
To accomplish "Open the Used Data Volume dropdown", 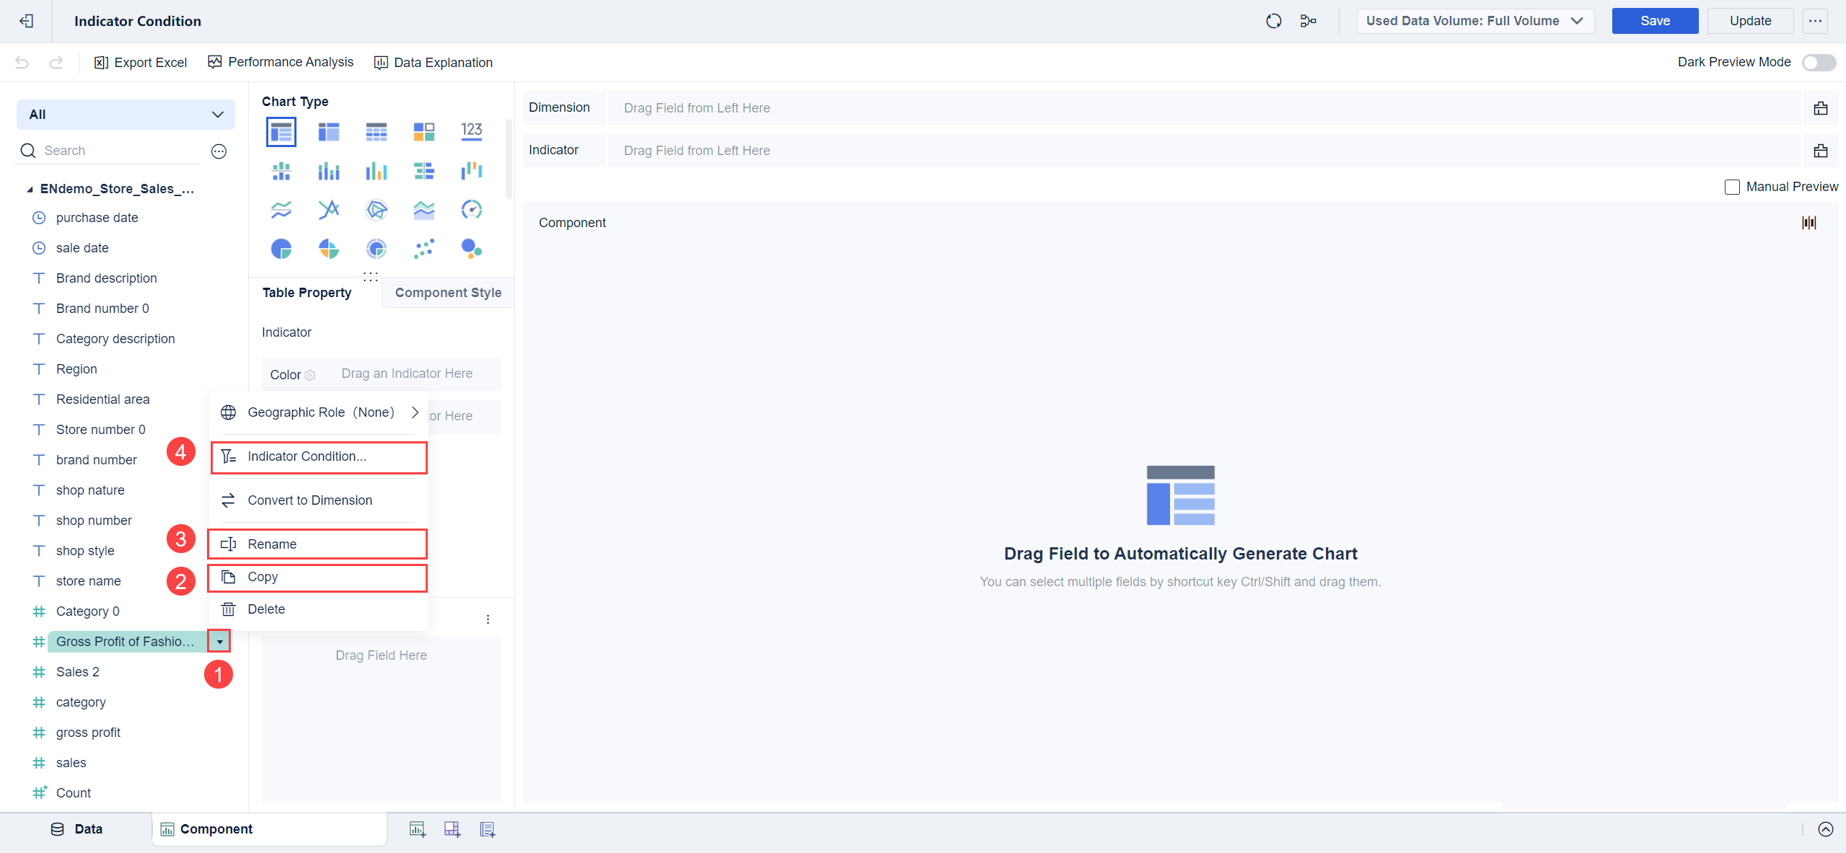I will (x=1474, y=21).
